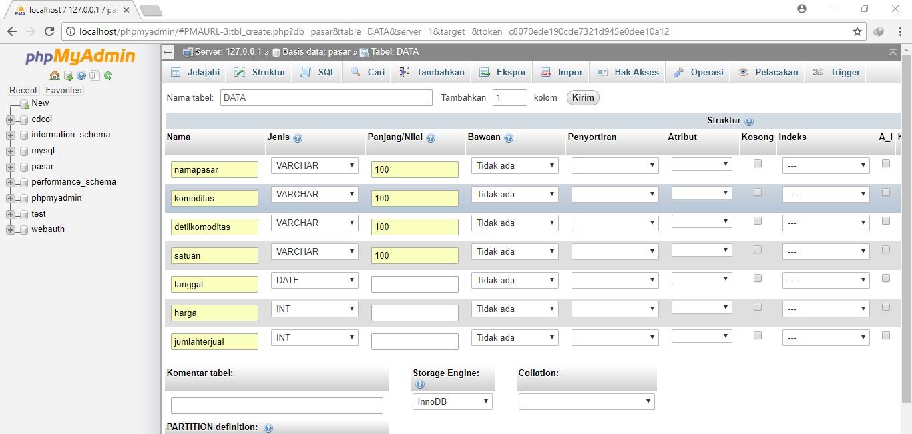The height and width of the screenshot is (434, 912).
Task: Click the question icon beside Storage Engine
Action: pyautogui.click(x=420, y=384)
